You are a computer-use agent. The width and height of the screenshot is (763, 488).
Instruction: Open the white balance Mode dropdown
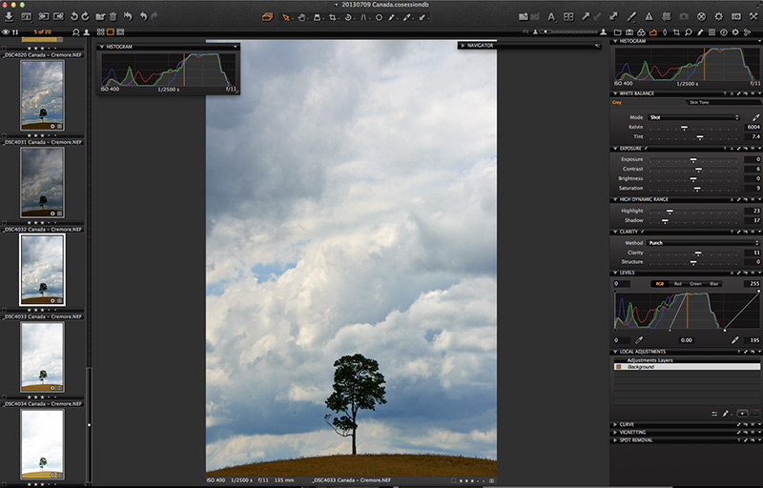(x=694, y=117)
